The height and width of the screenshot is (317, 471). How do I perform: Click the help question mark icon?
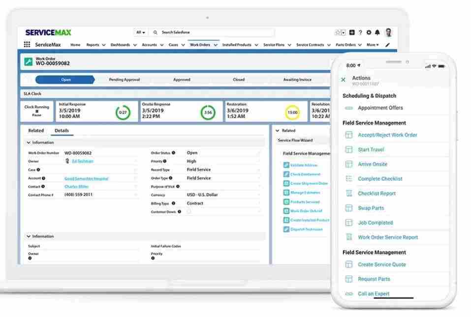(x=360, y=32)
